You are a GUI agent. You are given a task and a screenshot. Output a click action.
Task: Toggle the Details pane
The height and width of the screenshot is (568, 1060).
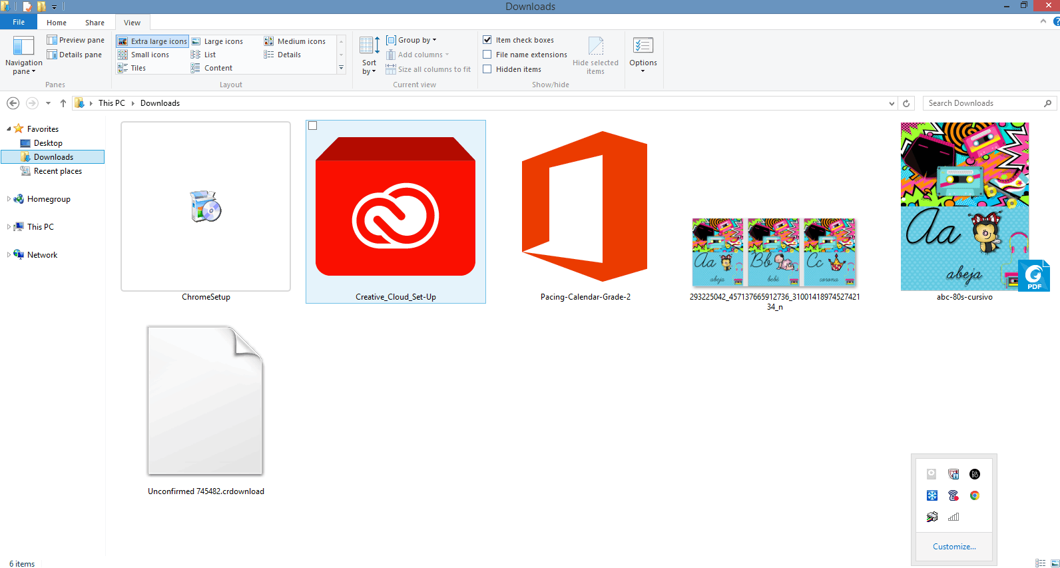coord(74,55)
